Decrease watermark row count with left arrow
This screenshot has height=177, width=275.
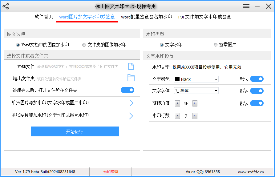(177, 116)
